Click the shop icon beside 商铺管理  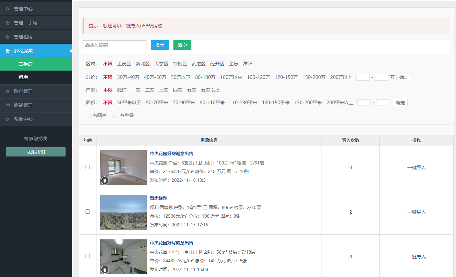[8, 105]
